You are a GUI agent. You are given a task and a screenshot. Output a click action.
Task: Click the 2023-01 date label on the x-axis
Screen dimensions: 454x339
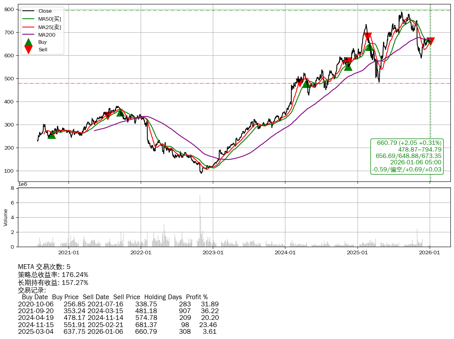(x=213, y=252)
